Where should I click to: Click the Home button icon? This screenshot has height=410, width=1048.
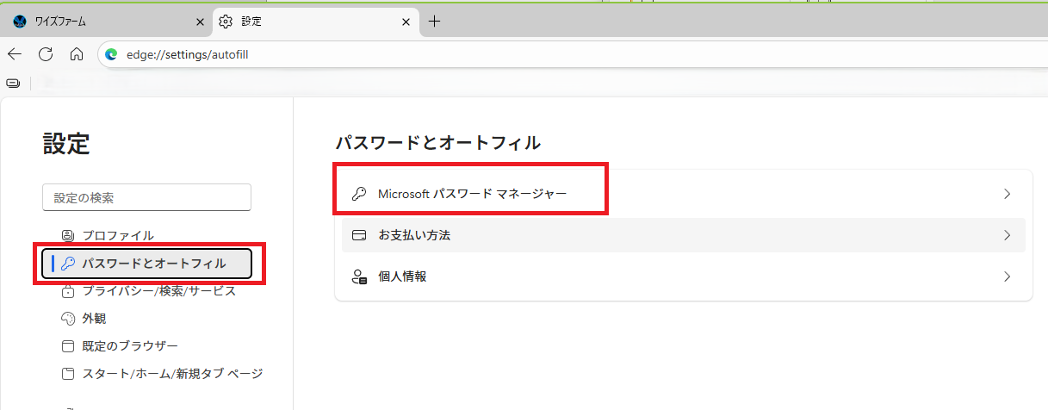coord(76,54)
